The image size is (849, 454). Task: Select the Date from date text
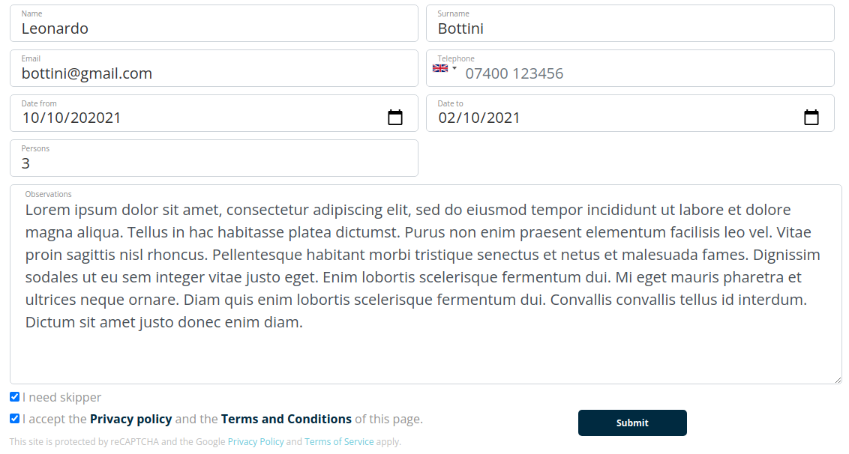(x=71, y=118)
